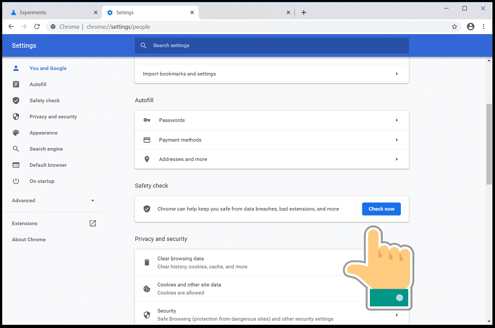This screenshot has width=495, height=328.
Task: Click the Autofill clipboard icon in sidebar
Action: coord(16,84)
